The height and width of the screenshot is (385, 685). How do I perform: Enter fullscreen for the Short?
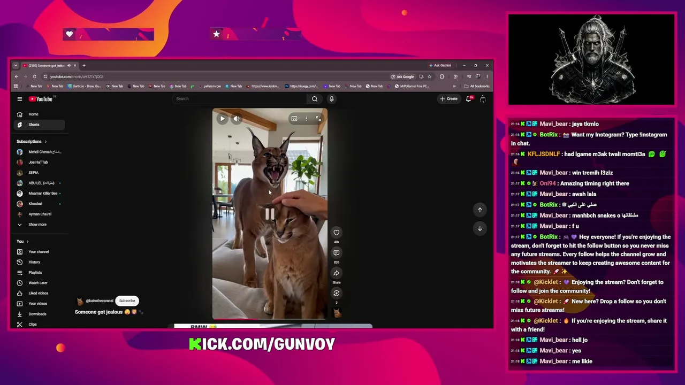click(318, 119)
